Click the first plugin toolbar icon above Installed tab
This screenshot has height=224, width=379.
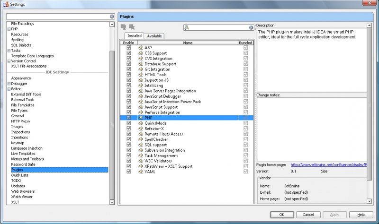124,27
